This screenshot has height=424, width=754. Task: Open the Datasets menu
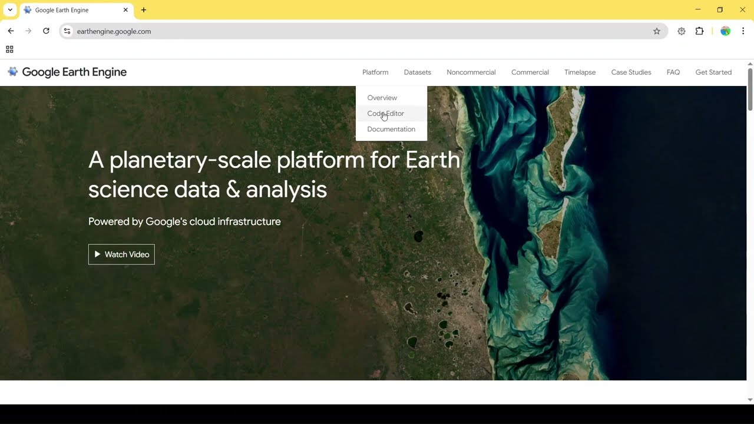point(418,72)
